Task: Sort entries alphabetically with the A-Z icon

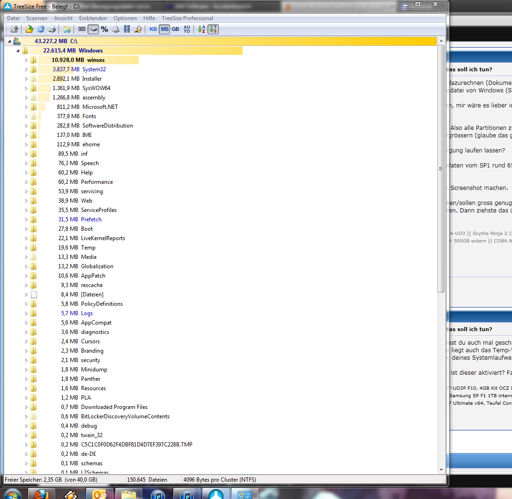Action: pos(201,30)
